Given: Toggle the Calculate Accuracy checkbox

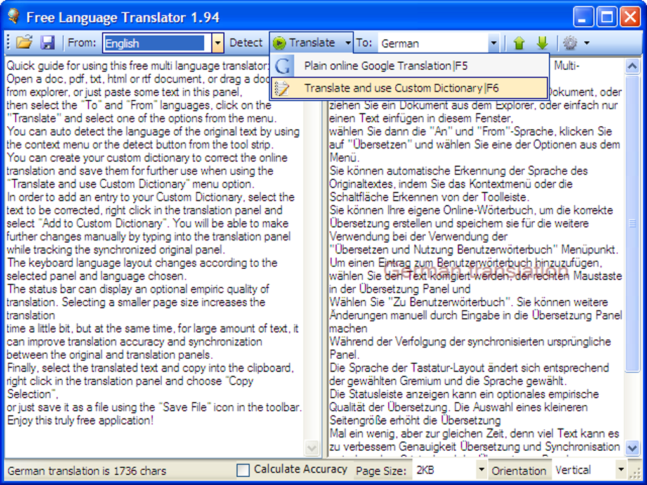Looking at the screenshot, I should [243, 470].
